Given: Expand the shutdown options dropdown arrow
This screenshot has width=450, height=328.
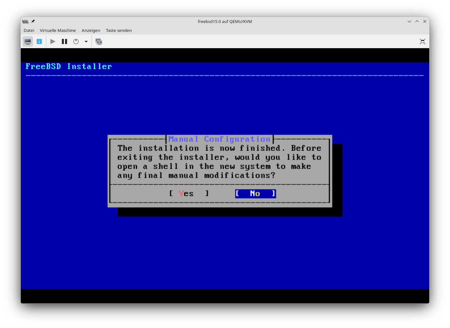Looking at the screenshot, I should click(x=86, y=41).
